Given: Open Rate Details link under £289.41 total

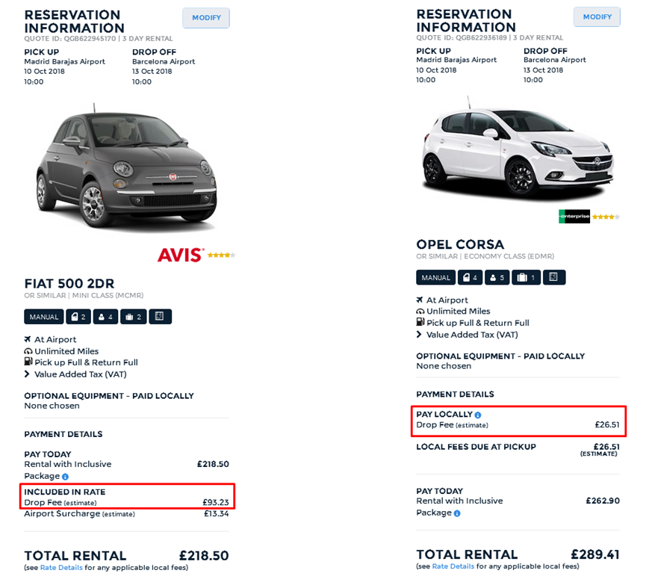Looking at the screenshot, I should [453, 566].
